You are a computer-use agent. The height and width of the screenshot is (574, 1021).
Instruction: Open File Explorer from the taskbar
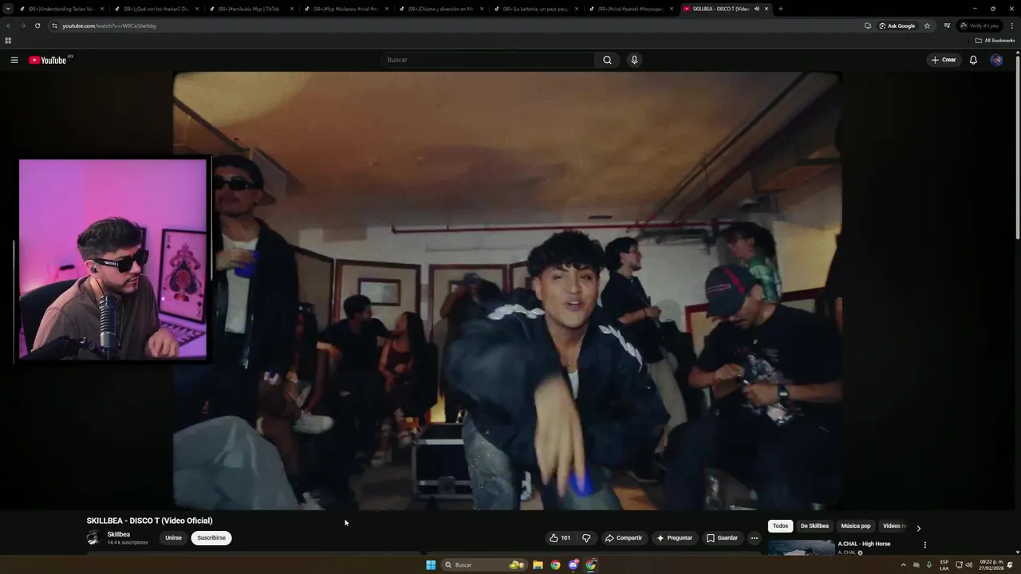click(538, 564)
